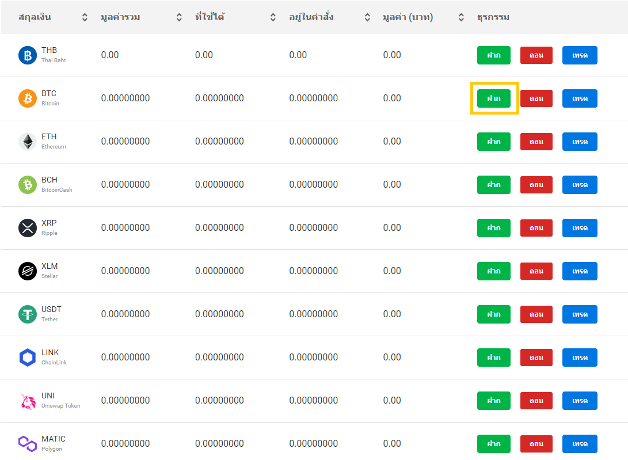628x460 pixels.
Task: Click the 'ChainLink' currency name
Action: [x=54, y=362]
